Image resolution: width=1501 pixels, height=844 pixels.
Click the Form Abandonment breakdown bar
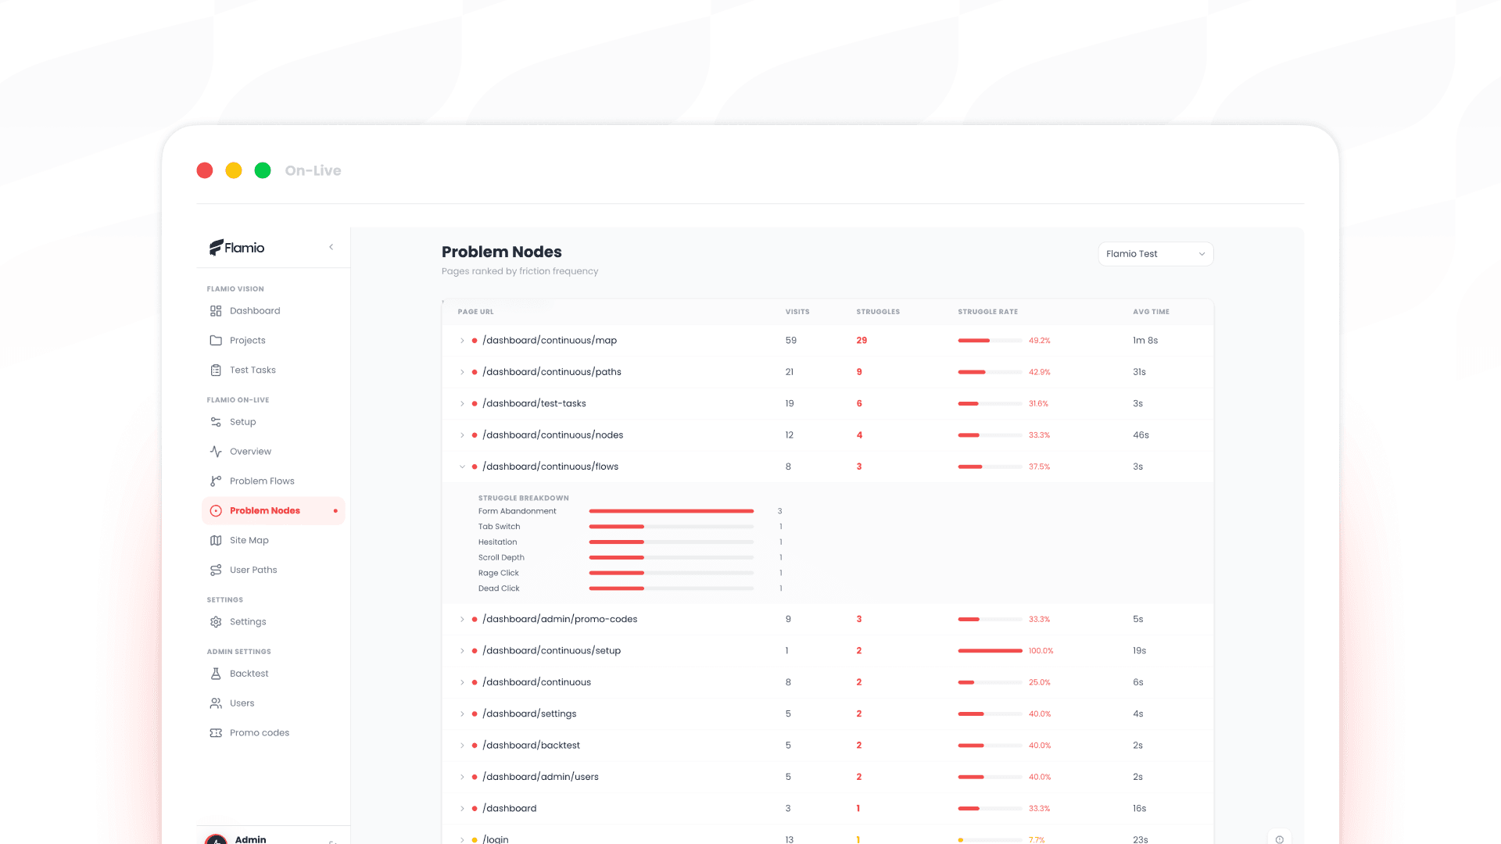tap(672, 511)
